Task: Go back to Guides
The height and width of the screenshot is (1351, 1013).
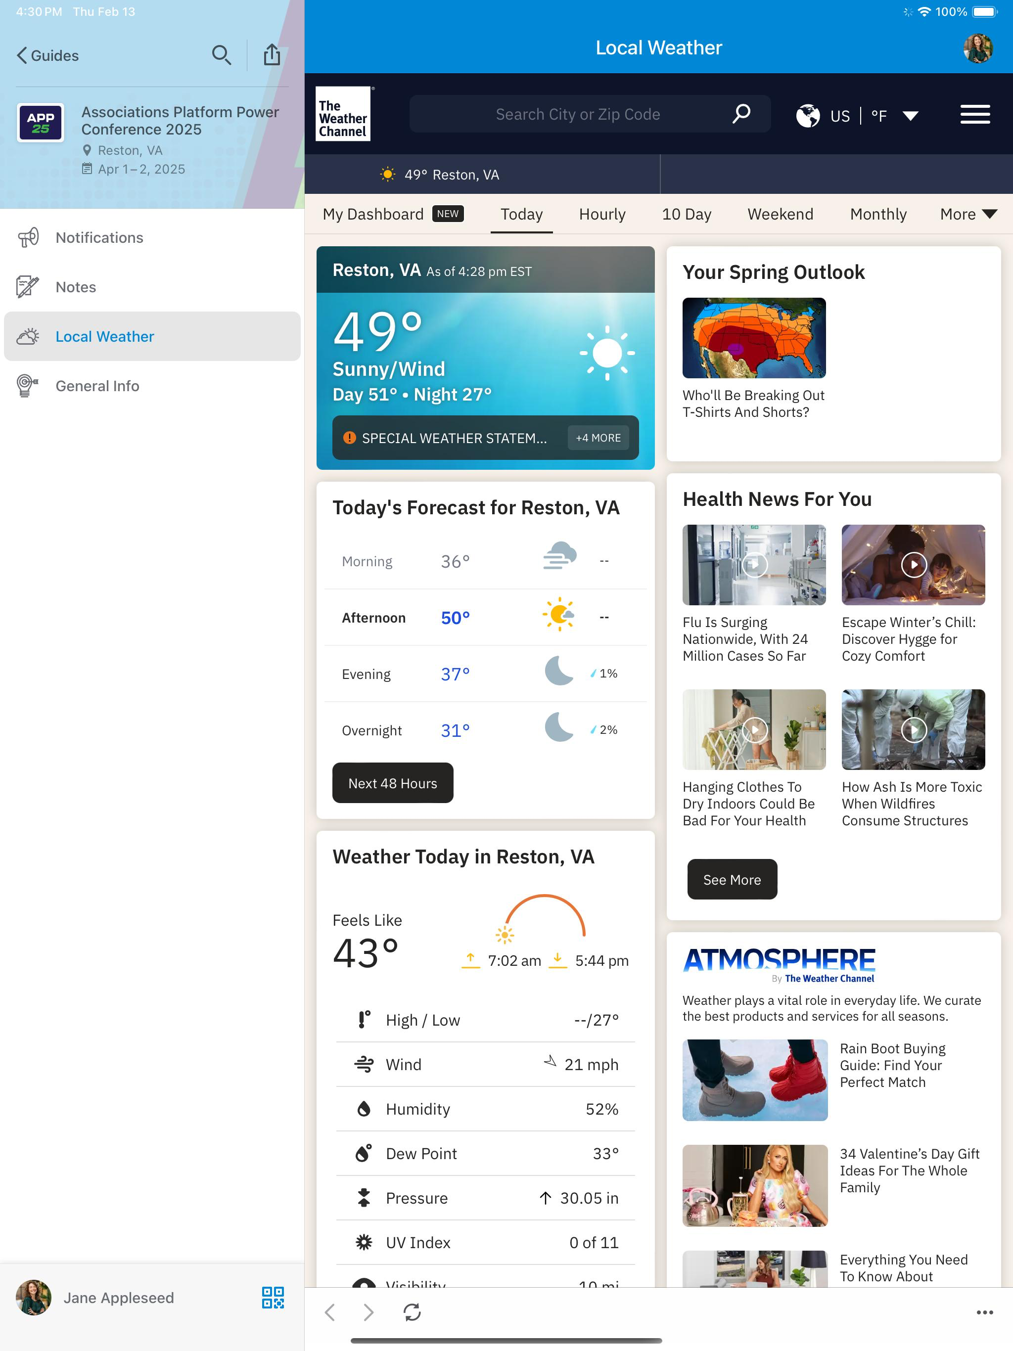Action: (x=47, y=55)
